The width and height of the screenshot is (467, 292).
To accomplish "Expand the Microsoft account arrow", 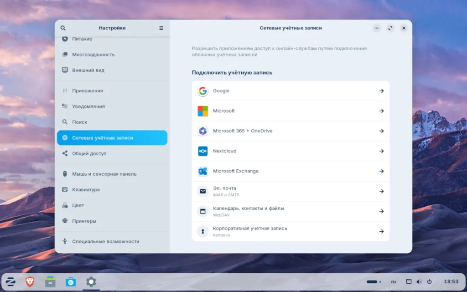I will (x=382, y=111).
